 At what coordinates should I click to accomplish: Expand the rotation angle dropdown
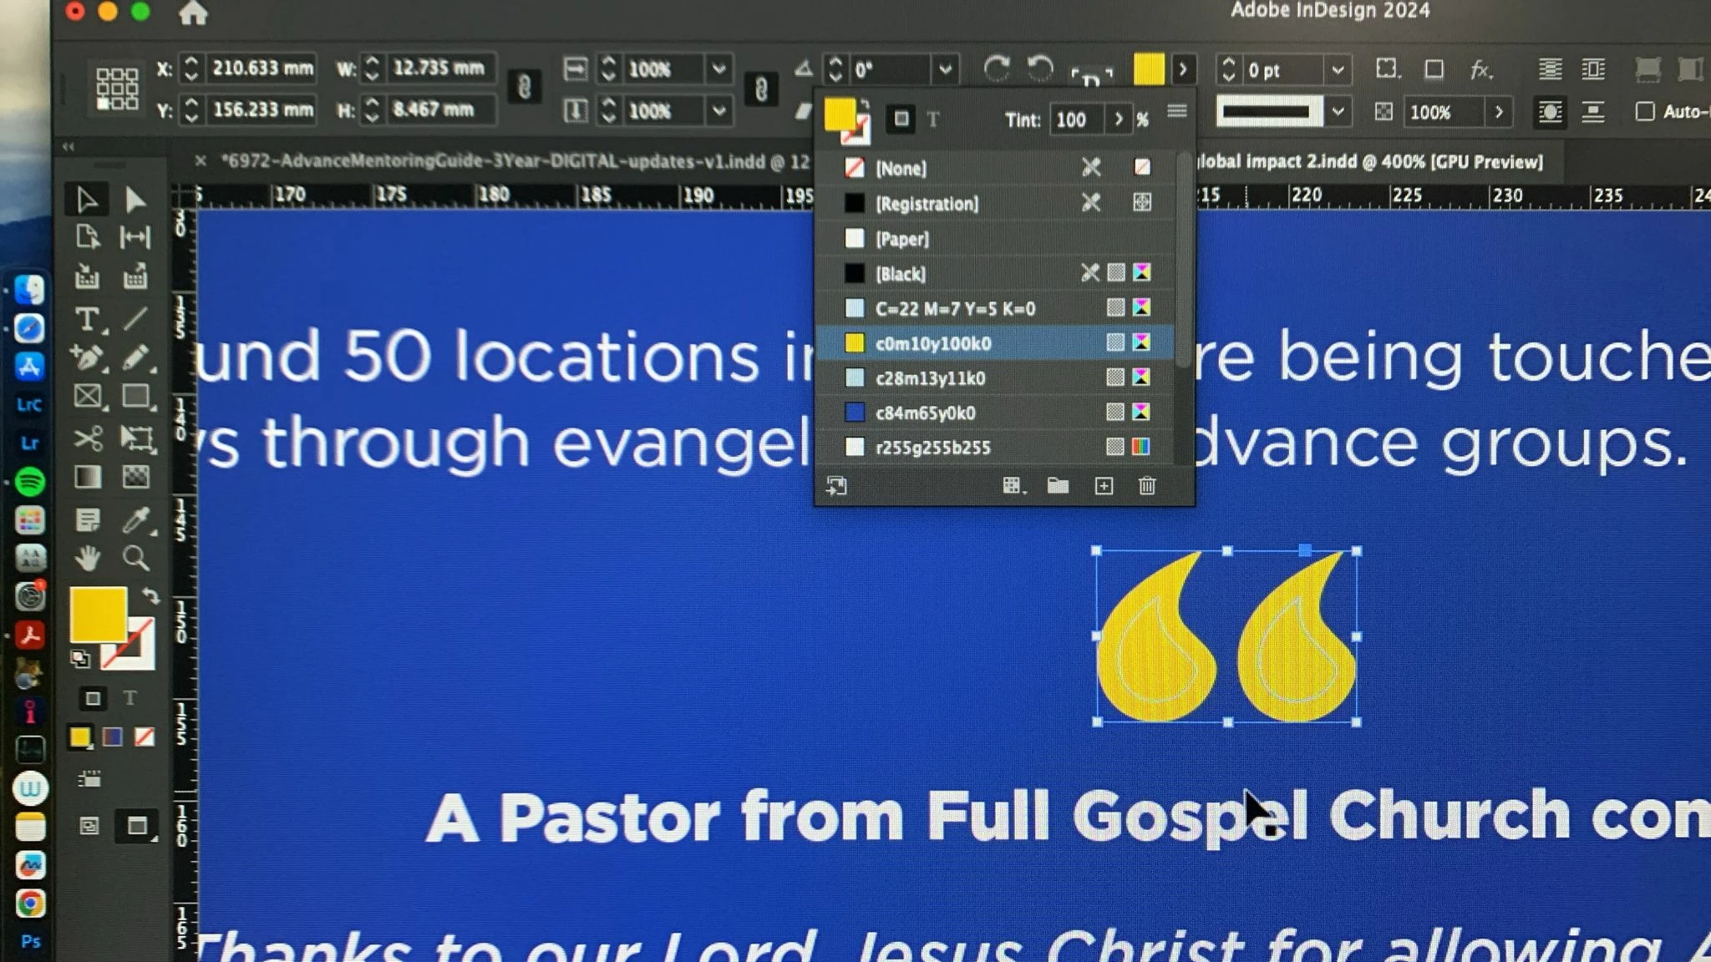tap(945, 69)
